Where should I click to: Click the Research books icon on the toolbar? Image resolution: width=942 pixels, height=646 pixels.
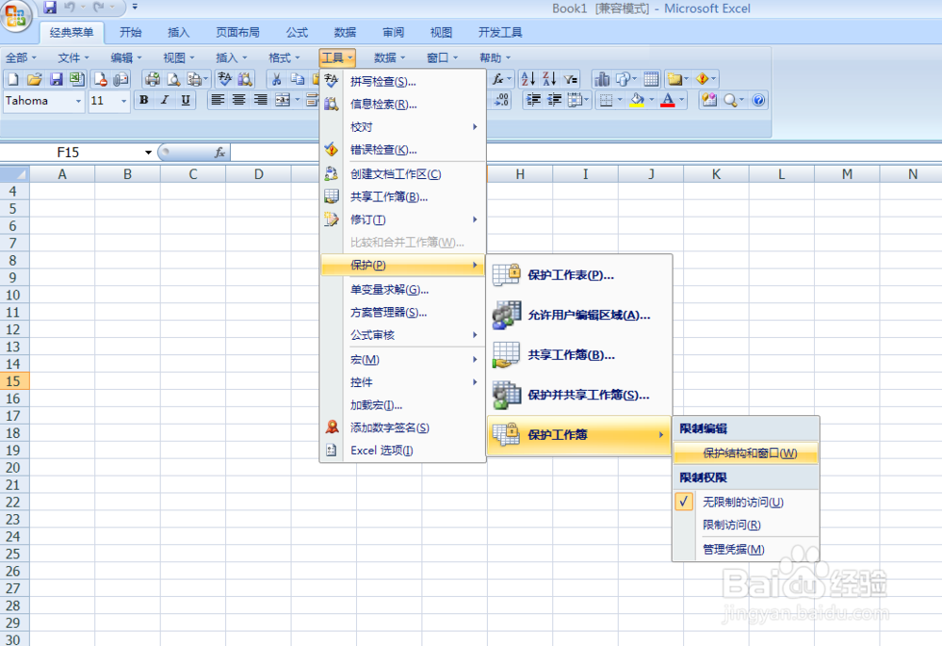coord(245,79)
